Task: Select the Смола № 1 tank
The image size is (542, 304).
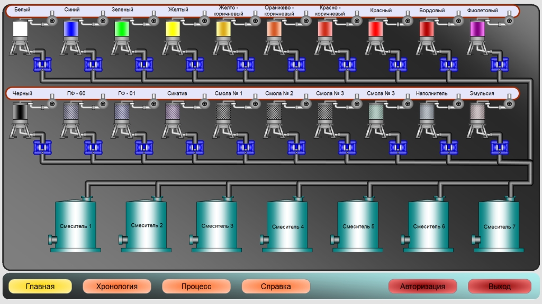Action: click(223, 113)
